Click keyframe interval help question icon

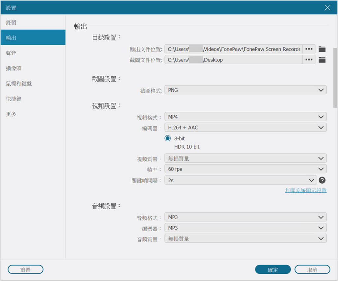(x=322, y=180)
